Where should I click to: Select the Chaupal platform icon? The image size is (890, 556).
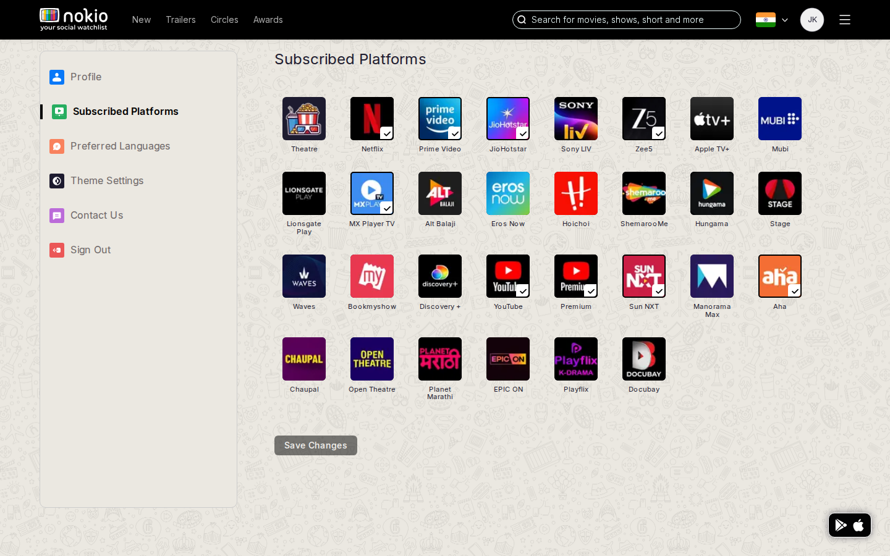tap(304, 359)
